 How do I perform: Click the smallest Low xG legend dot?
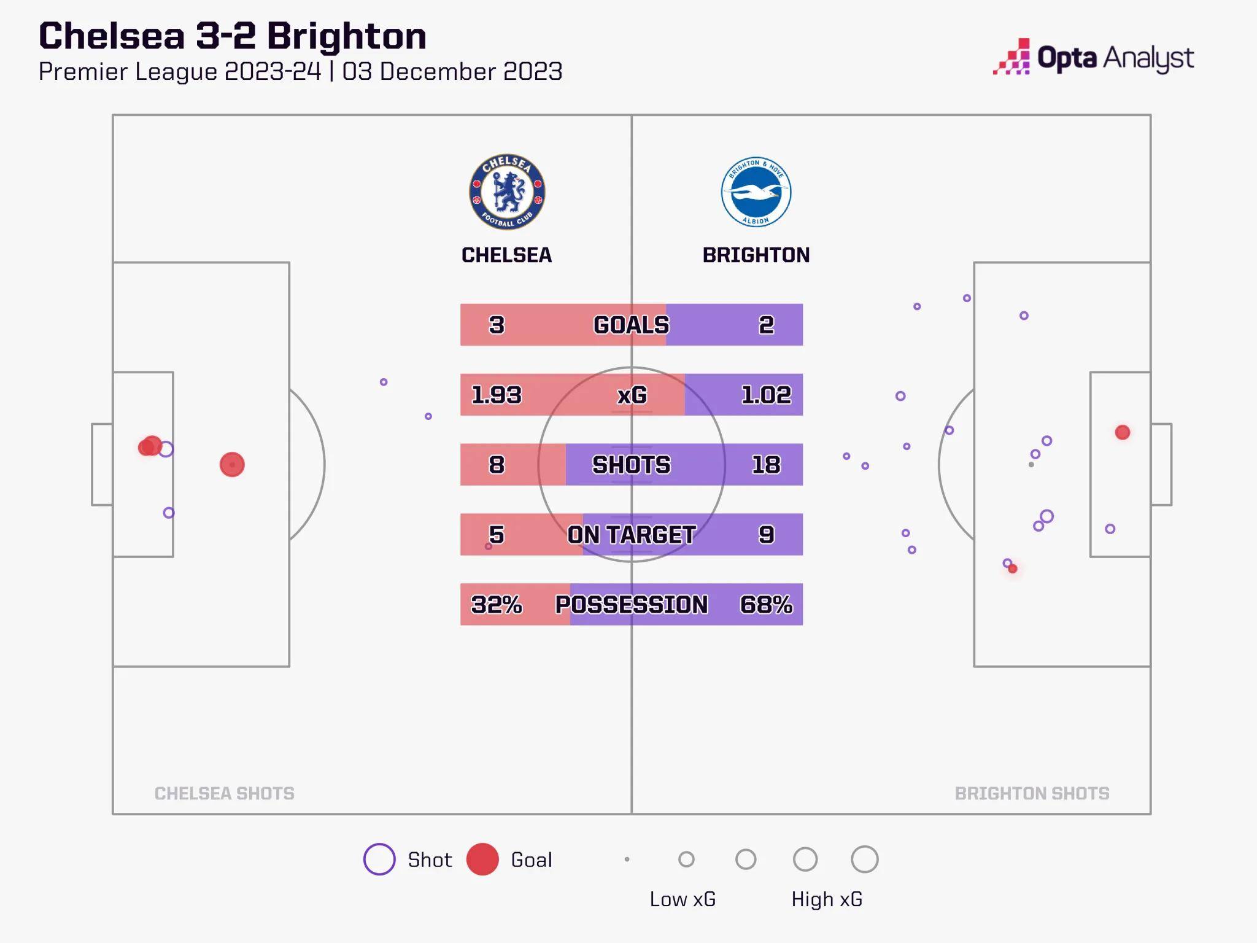pyautogui.click(x=627, y=859)
